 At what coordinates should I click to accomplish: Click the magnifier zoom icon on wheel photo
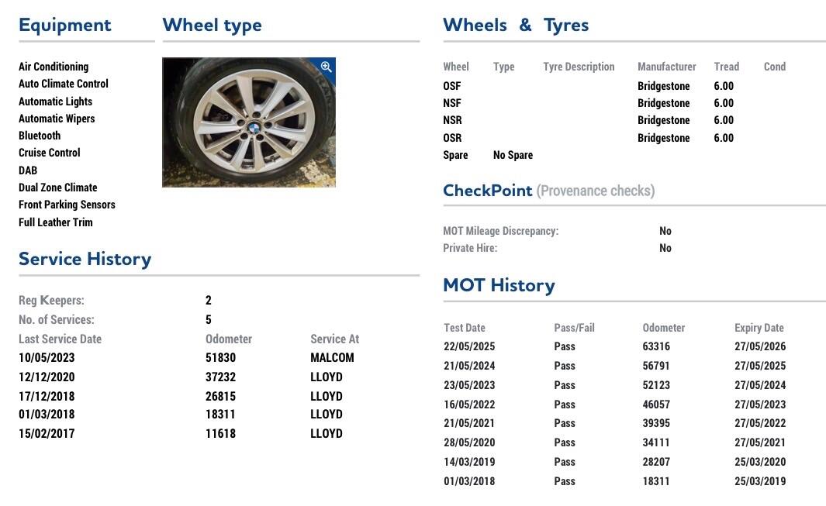(326, 67)
